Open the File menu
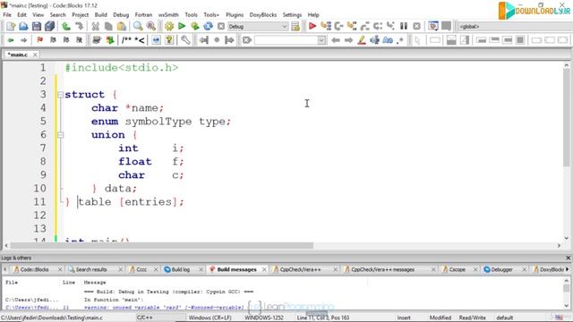The image size is (573, 322). tap(7, 14)
